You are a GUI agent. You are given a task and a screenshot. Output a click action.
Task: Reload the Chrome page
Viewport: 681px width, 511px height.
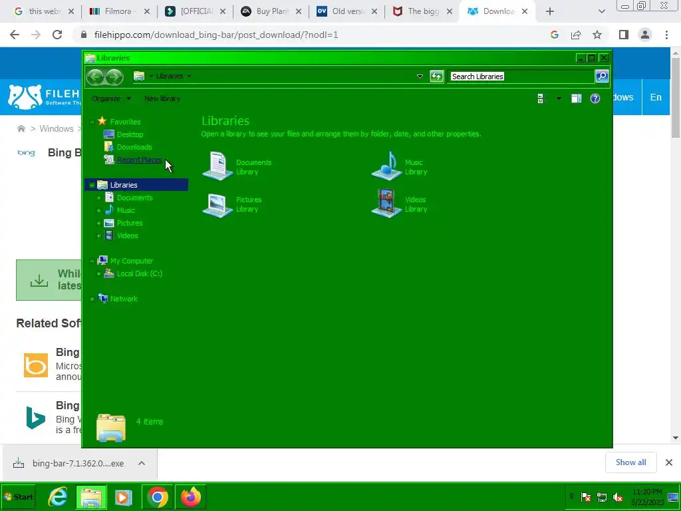click(x=57, y=35)
